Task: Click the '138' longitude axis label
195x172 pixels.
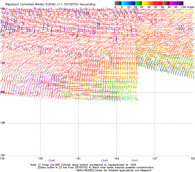Action: (x=40, y=159)
